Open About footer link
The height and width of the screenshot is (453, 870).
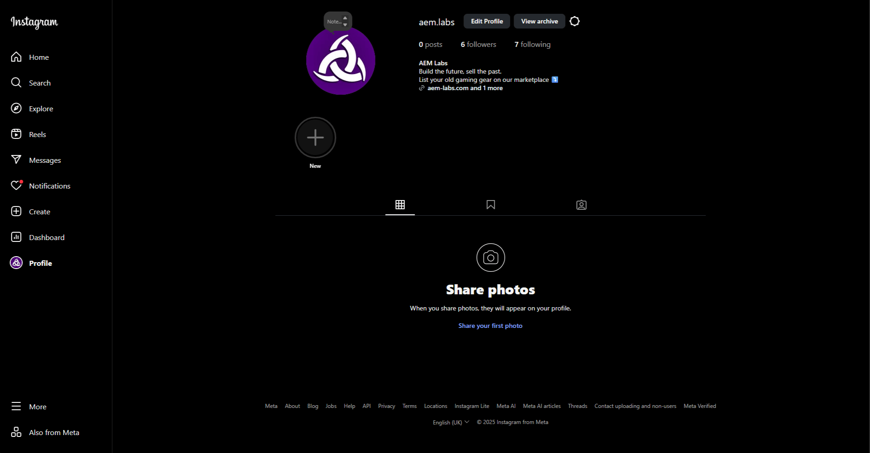292,406
